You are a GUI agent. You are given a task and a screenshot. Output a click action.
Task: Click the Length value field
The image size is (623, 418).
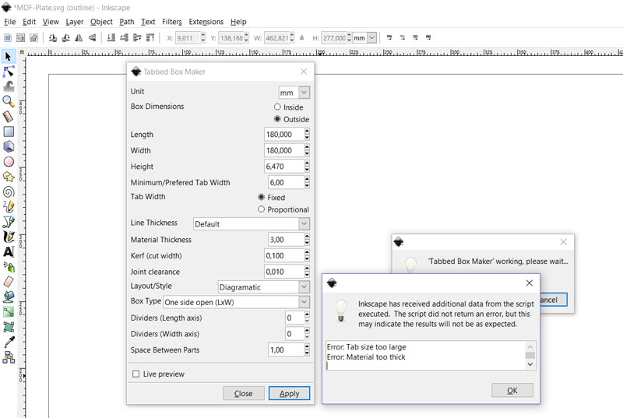click(284, 134)
